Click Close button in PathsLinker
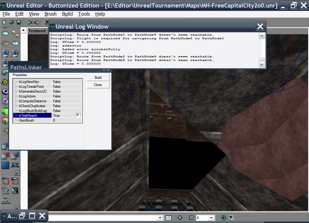 tap(98, 85)
